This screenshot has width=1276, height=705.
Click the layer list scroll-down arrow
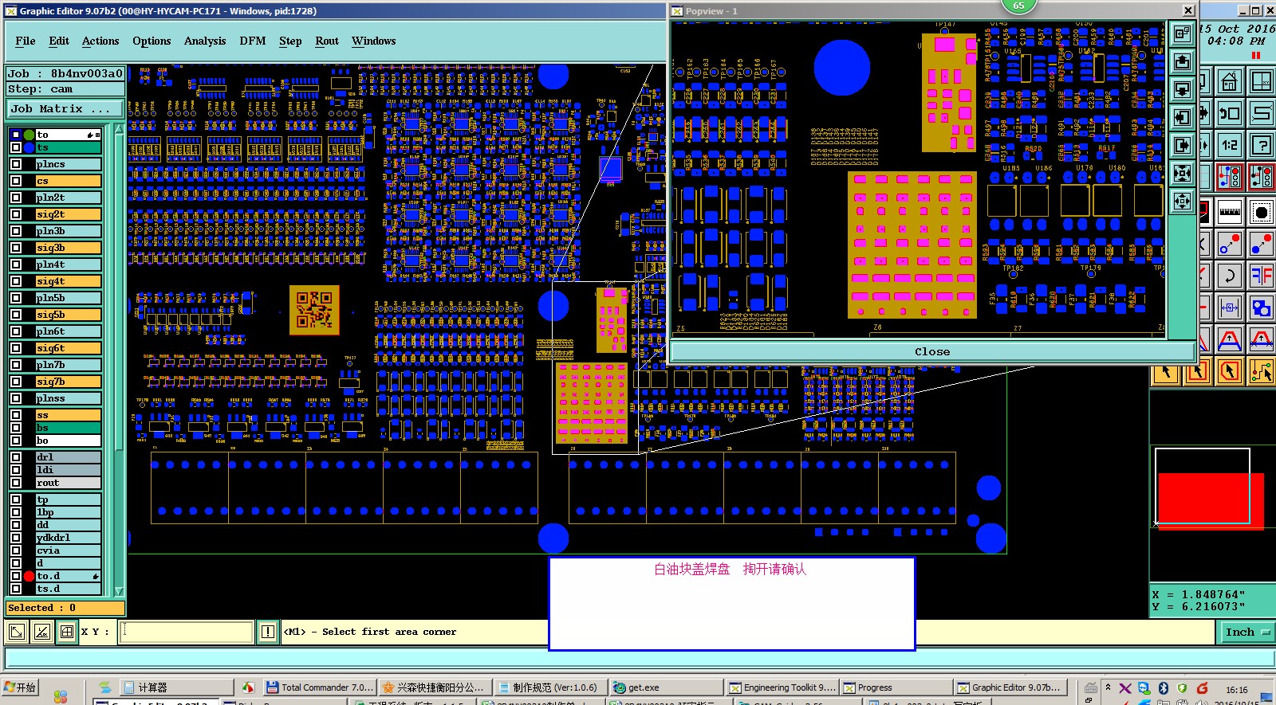coord(120,591)
